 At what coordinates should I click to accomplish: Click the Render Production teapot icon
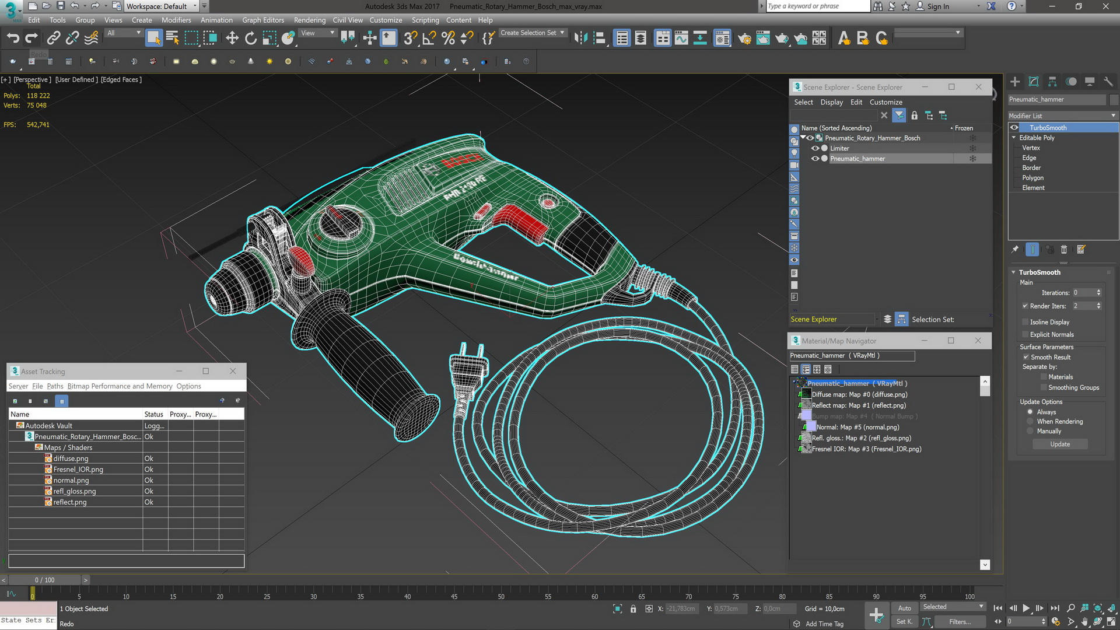pos(782,38)
